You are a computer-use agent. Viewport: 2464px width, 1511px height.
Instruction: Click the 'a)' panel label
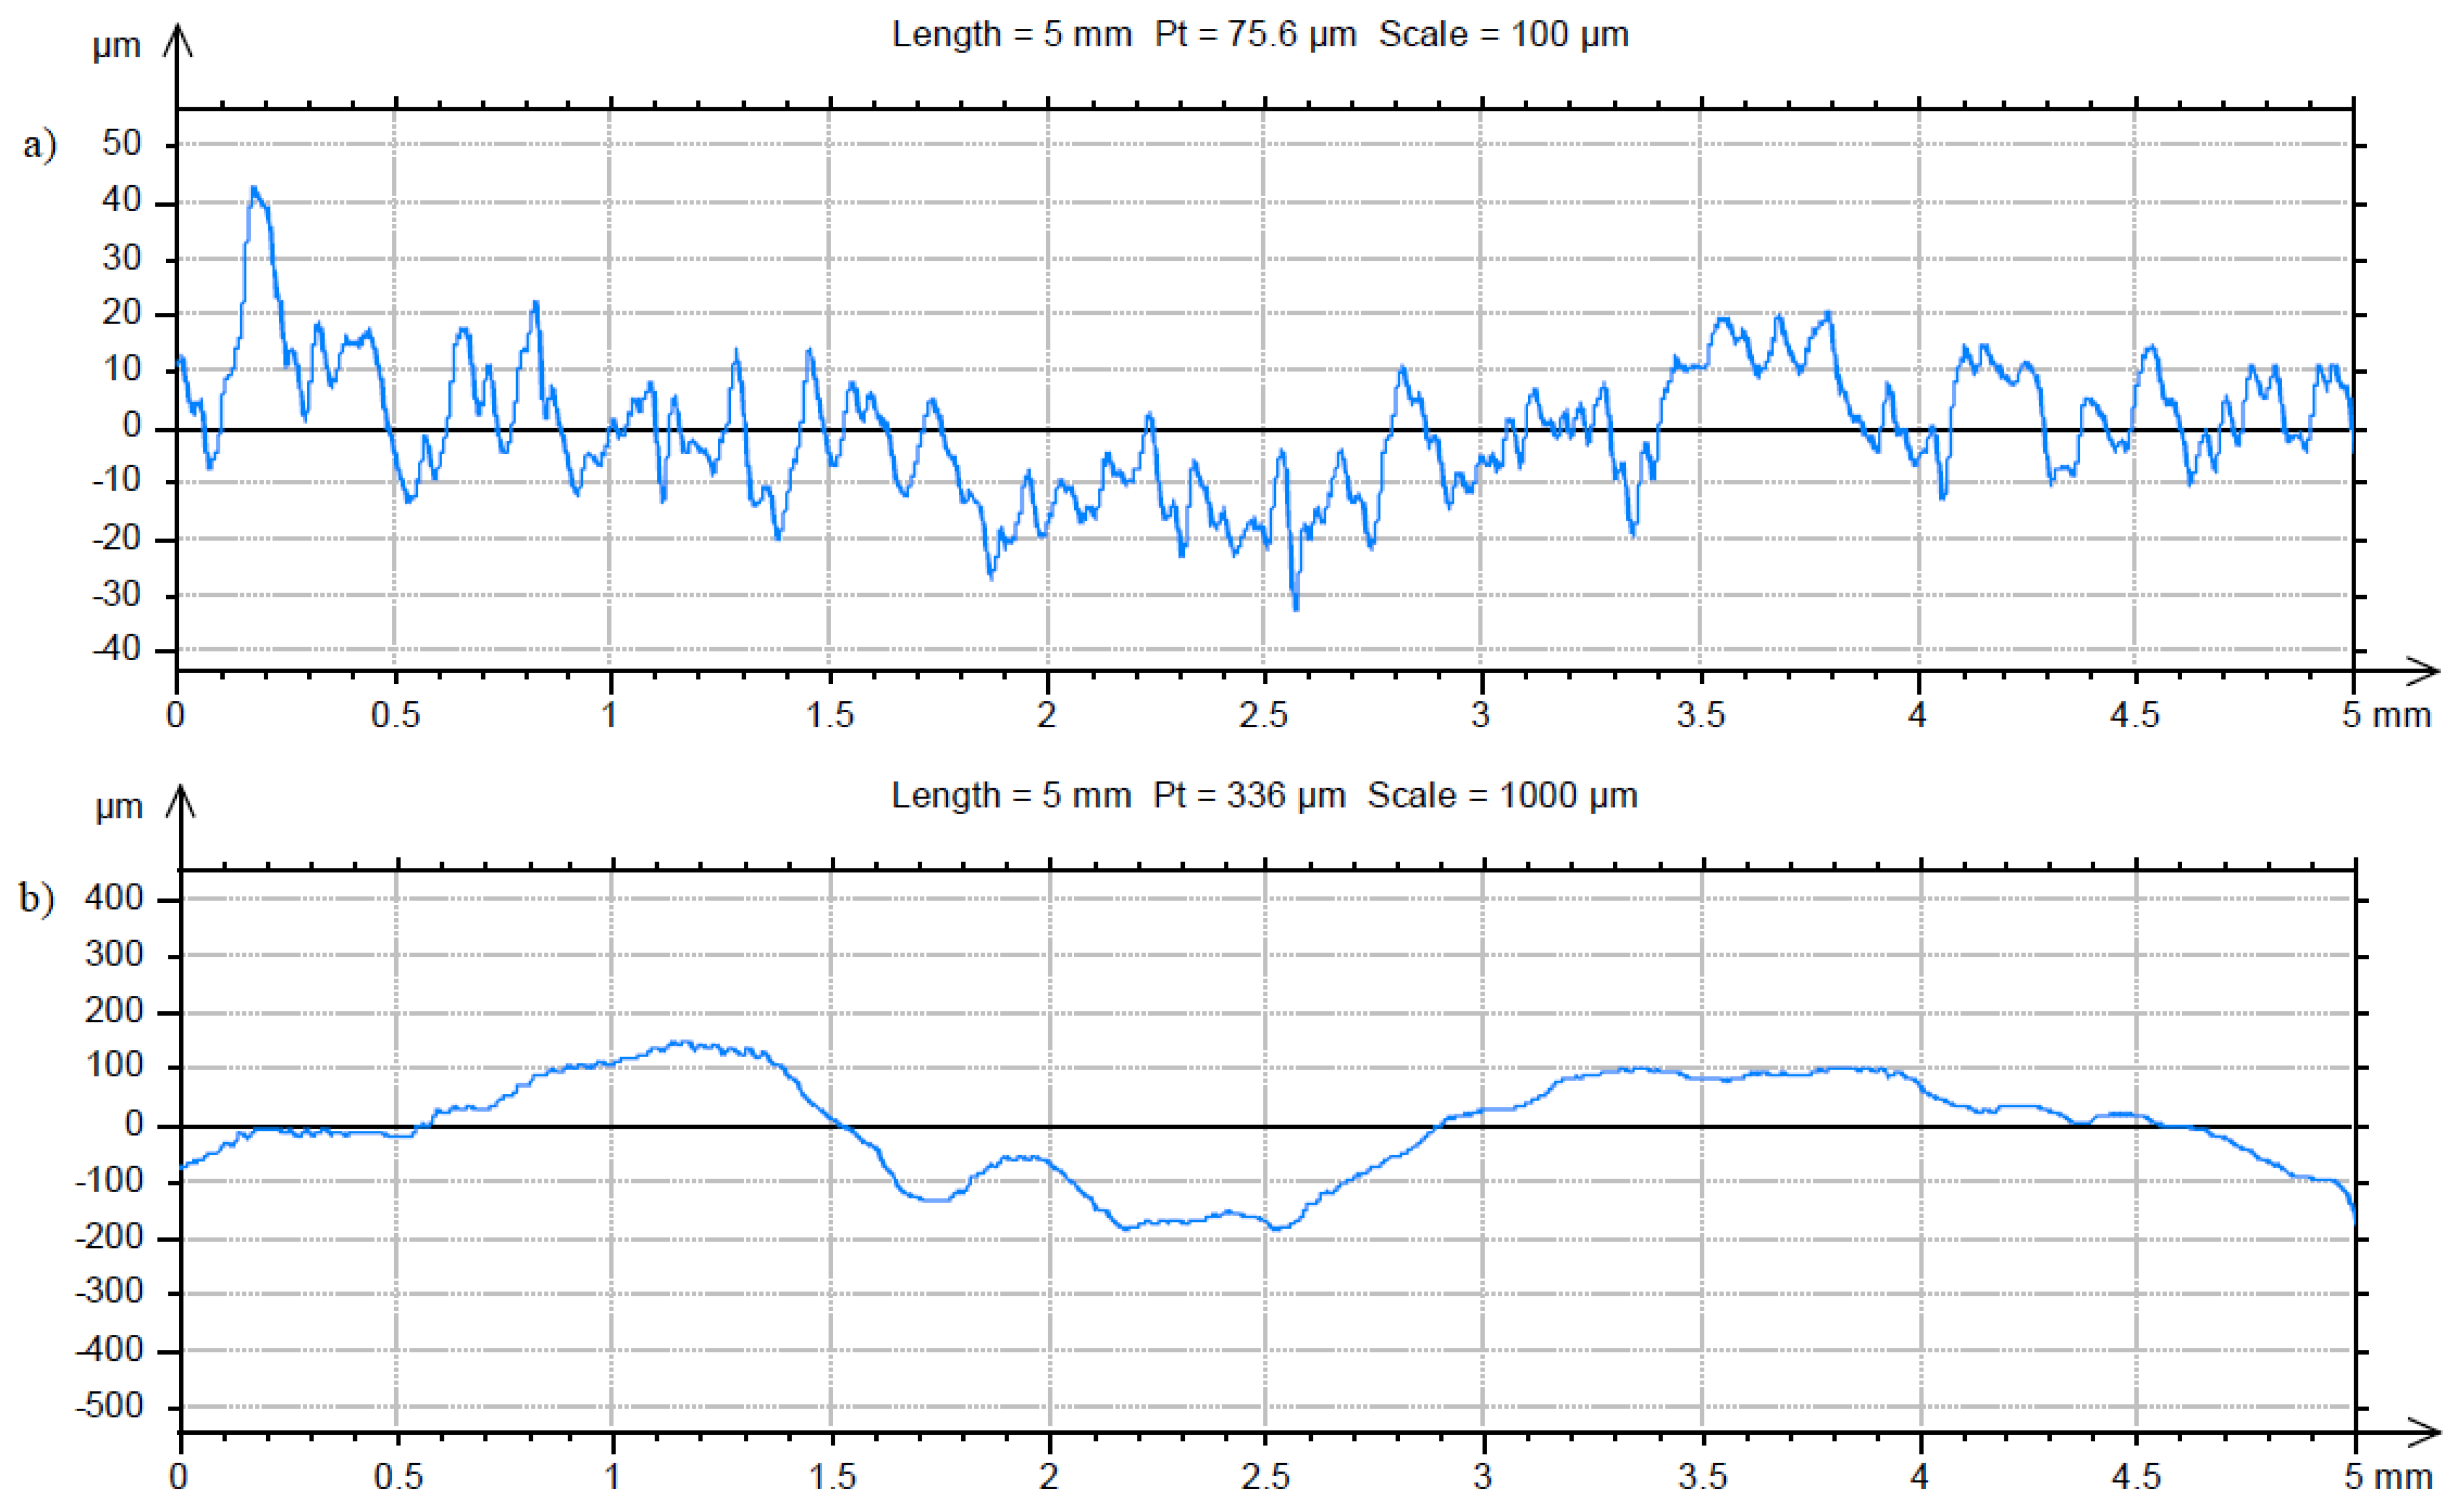pyautogui.click(x=40, y=145)
